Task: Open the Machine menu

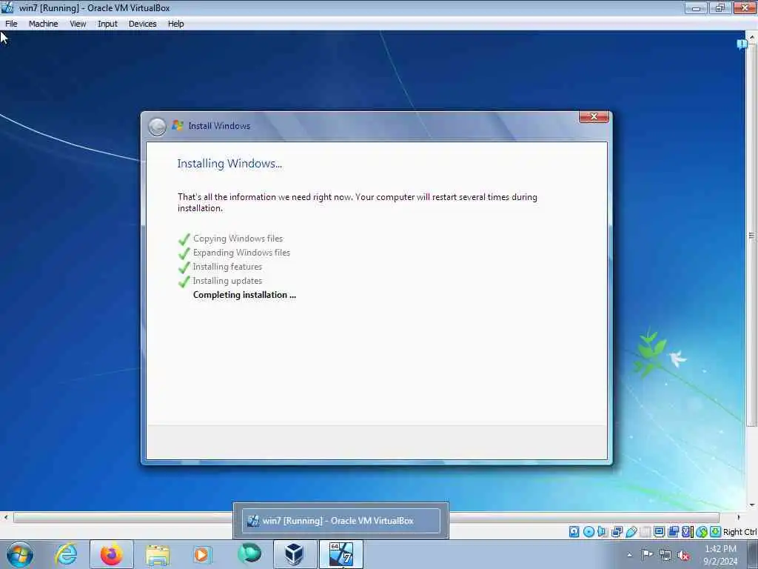Action: click(x=43, y=24)
